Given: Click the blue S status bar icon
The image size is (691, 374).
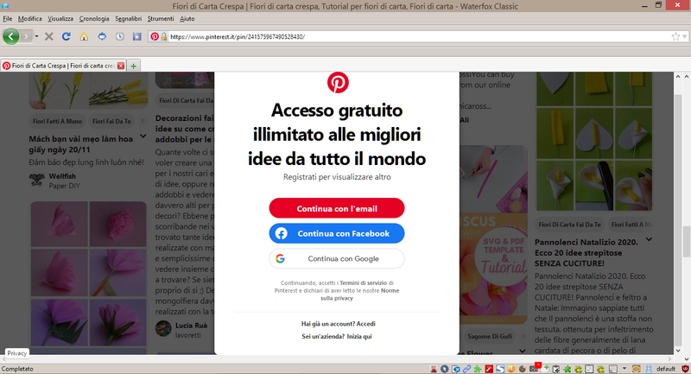Looking at the screenshot, I should pyautogui.click(x=500, y=369).
